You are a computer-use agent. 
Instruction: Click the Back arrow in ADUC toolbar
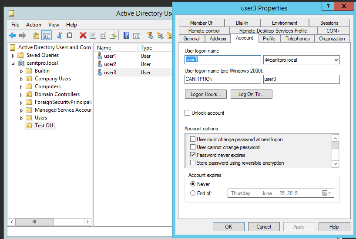tap(13, 35)
